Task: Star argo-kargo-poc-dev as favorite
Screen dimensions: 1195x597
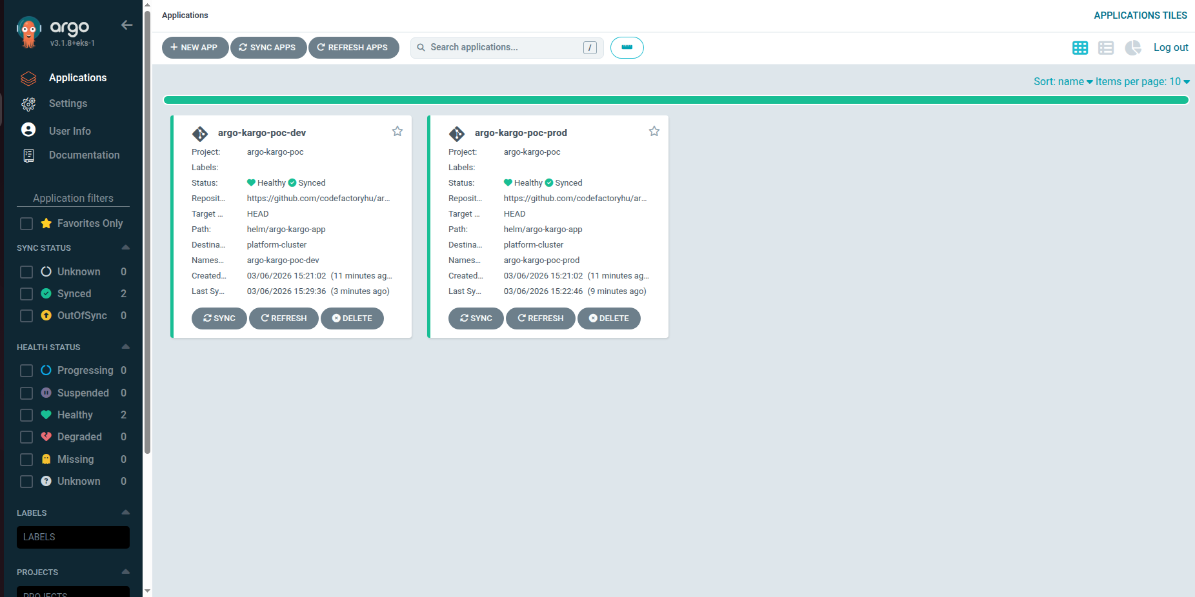Action: tap(397, 131)
